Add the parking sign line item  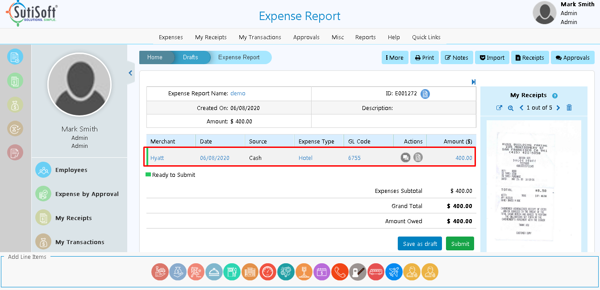pyautogui.click(x=304, y=272)
